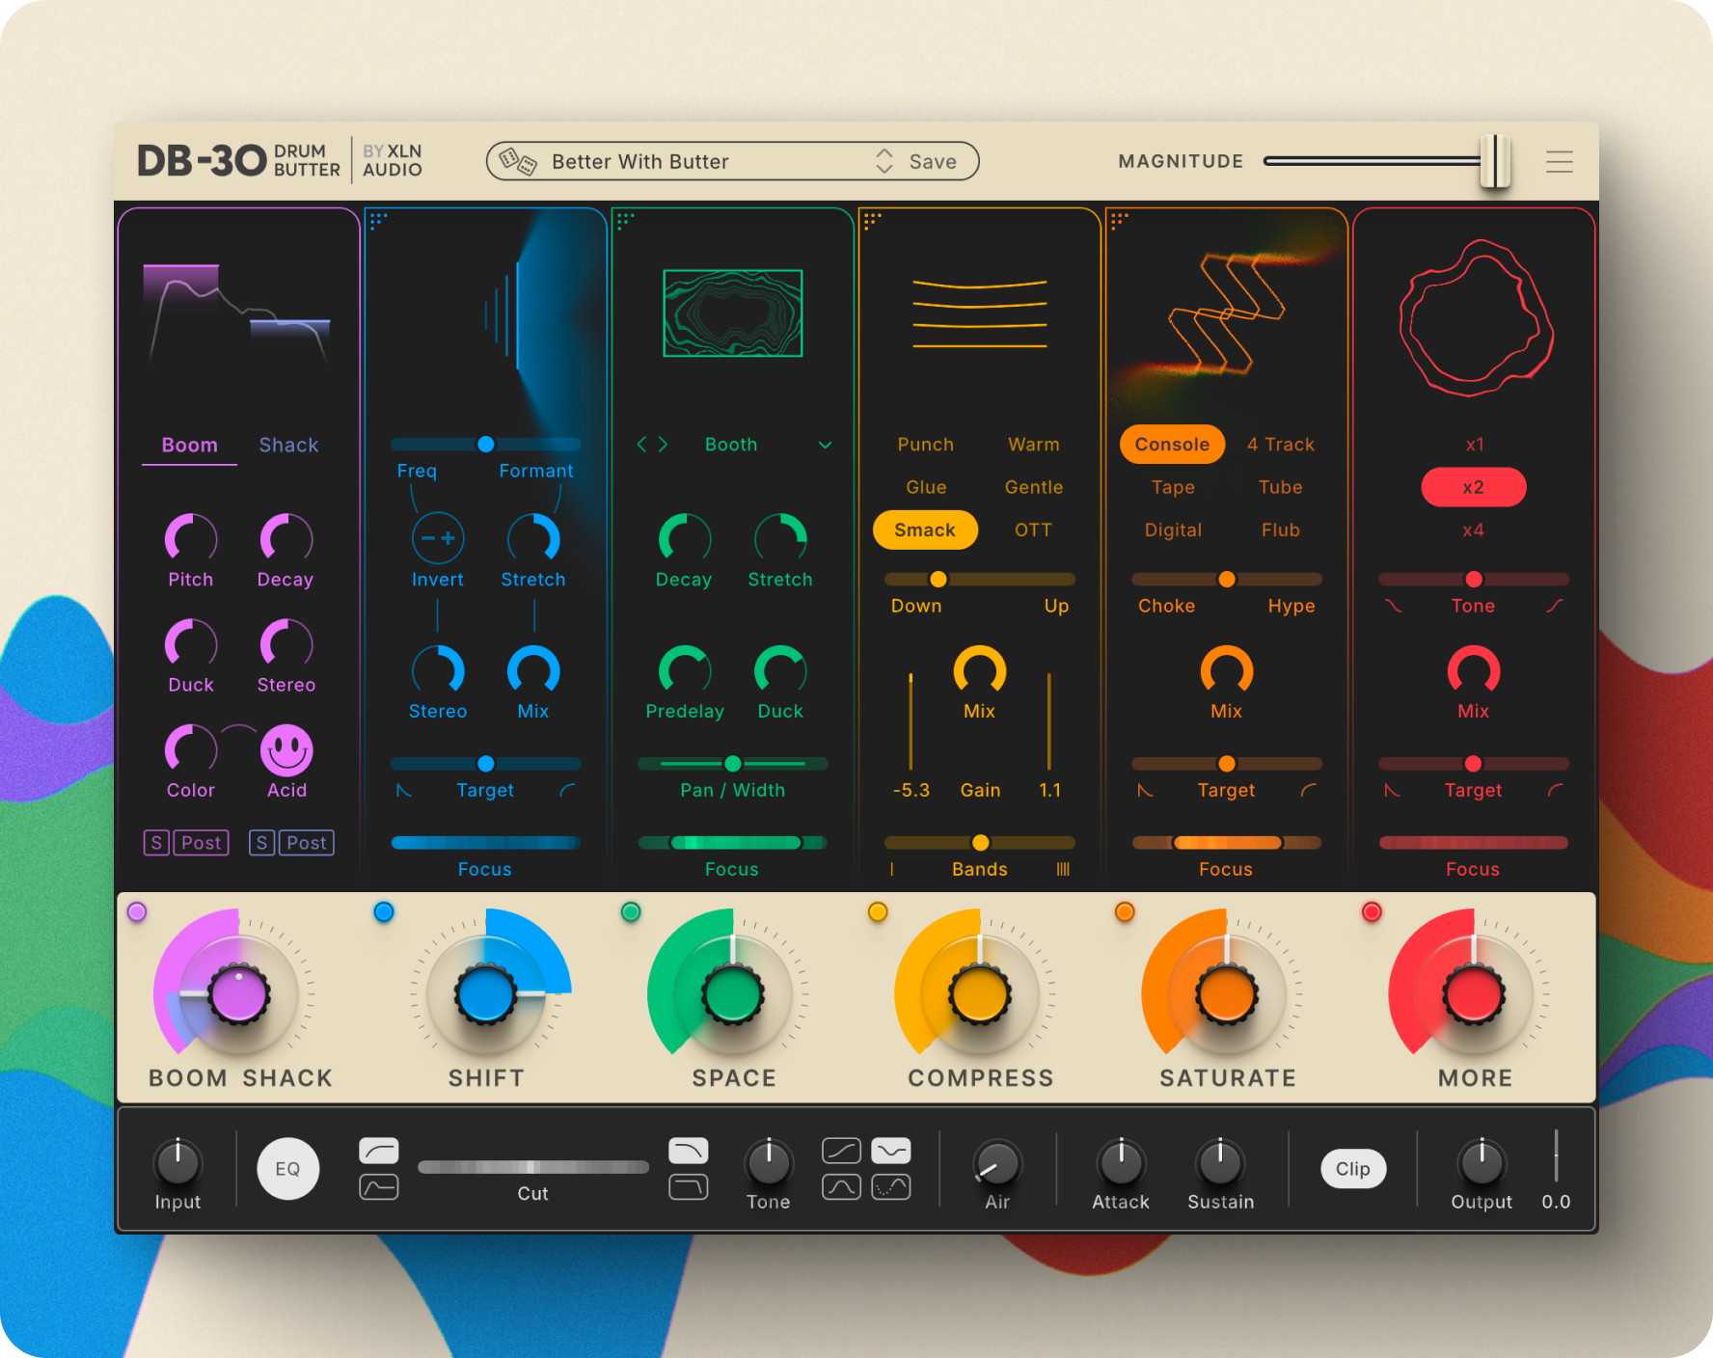
Task: Click the More Tone low-pass icon
Action: [x=1393, y=606]
